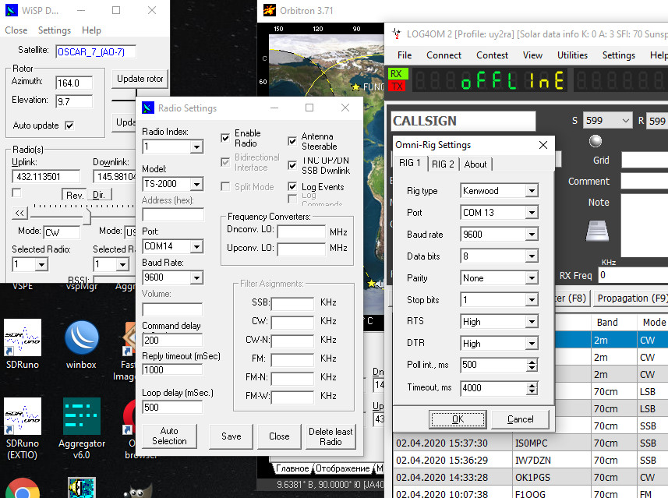Close the Omni-Rig Settings dialog
The image size is (668, 498).
[x=543, y=145]
